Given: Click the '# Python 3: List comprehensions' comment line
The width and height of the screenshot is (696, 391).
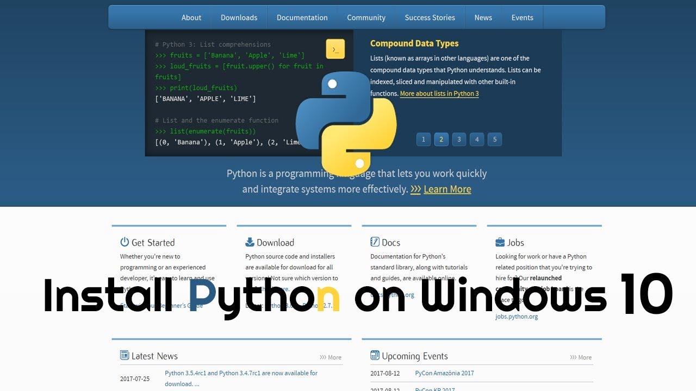Looking at the screenshot, I should click(x=213, y=45).
